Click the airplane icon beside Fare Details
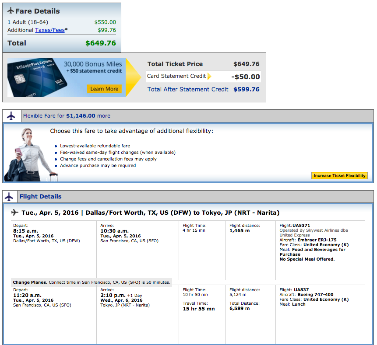This screenshot has height=345, width=377. [x=11, y=10]
